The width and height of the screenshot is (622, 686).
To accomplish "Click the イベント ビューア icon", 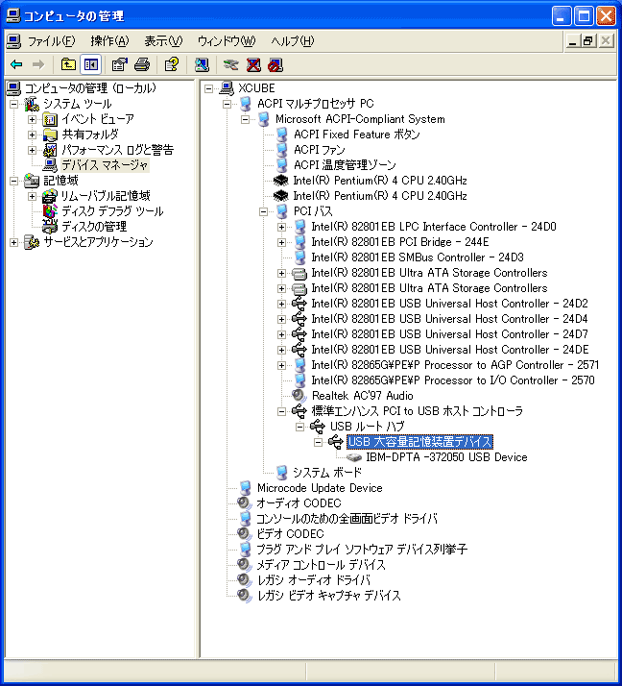I will click(50, 119).
